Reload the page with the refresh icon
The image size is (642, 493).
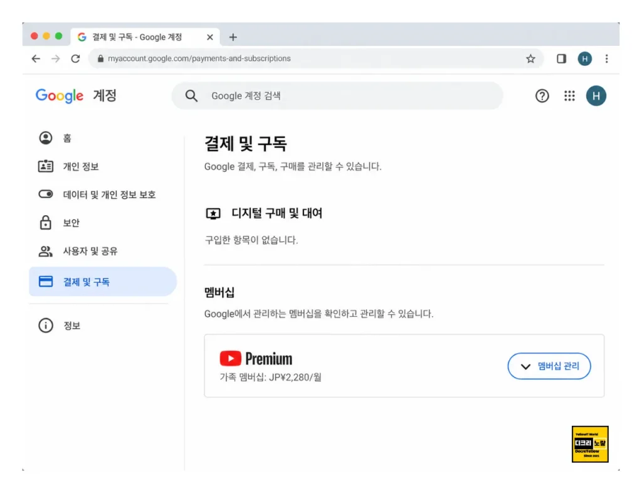pyautogui.click(x=75, y=58)
